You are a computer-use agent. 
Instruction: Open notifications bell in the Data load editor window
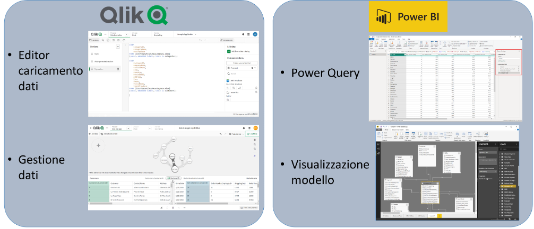pos(243,34)
